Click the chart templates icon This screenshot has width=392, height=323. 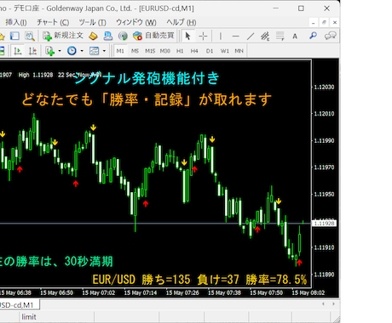pyautogui.click(x=94, y=51)
